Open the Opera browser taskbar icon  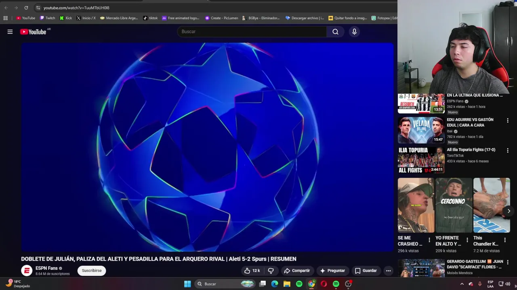(324, 284)
